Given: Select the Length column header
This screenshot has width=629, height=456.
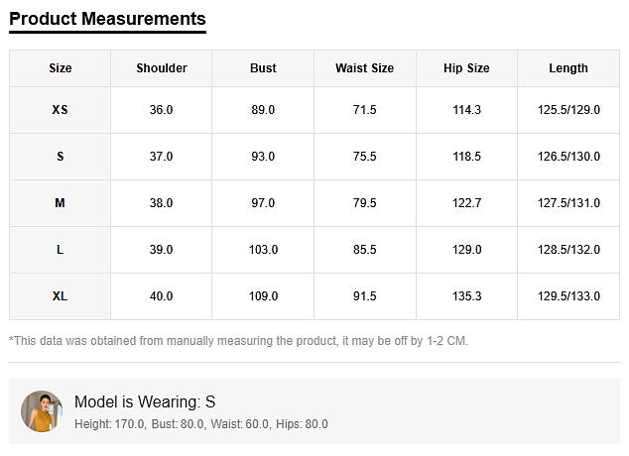Looking at the screenshot, I should coord(567,68).
